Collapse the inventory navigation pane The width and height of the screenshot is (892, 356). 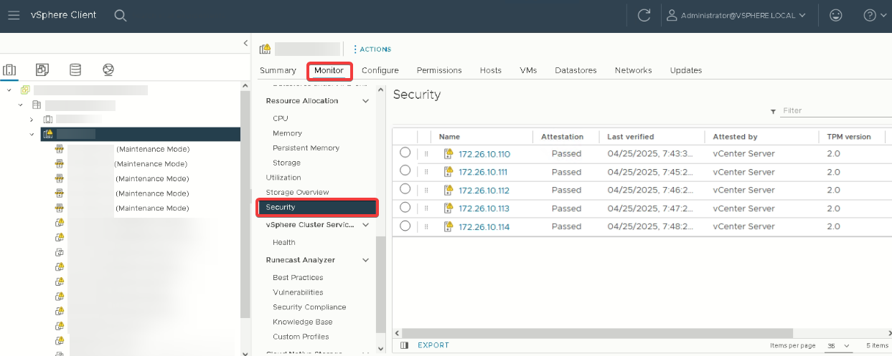pyautogui.click(x=245, y=44)
